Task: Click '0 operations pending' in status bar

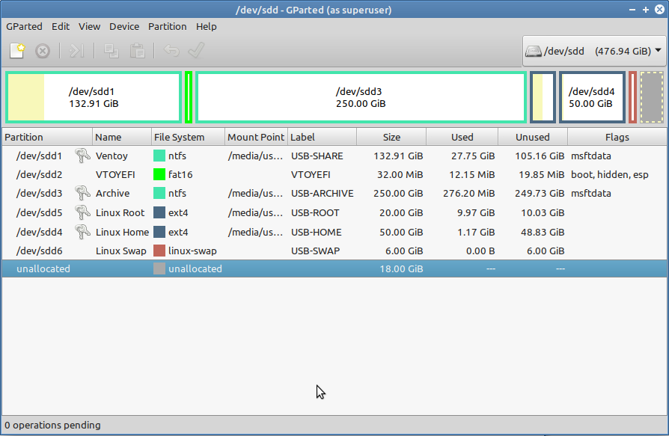Action: tap(53, 425)
